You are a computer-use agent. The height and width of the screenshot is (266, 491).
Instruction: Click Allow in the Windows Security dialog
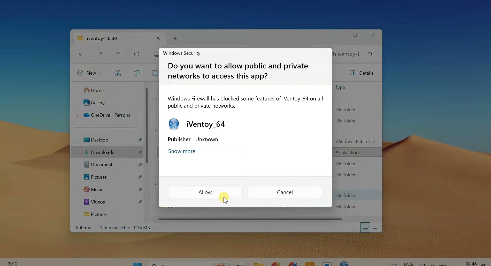(205, 192)
